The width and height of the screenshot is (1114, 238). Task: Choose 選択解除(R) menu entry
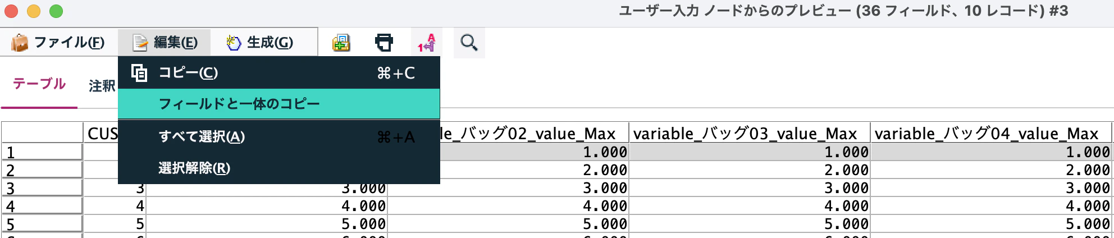pyautogui.click(x=279, y=168)
